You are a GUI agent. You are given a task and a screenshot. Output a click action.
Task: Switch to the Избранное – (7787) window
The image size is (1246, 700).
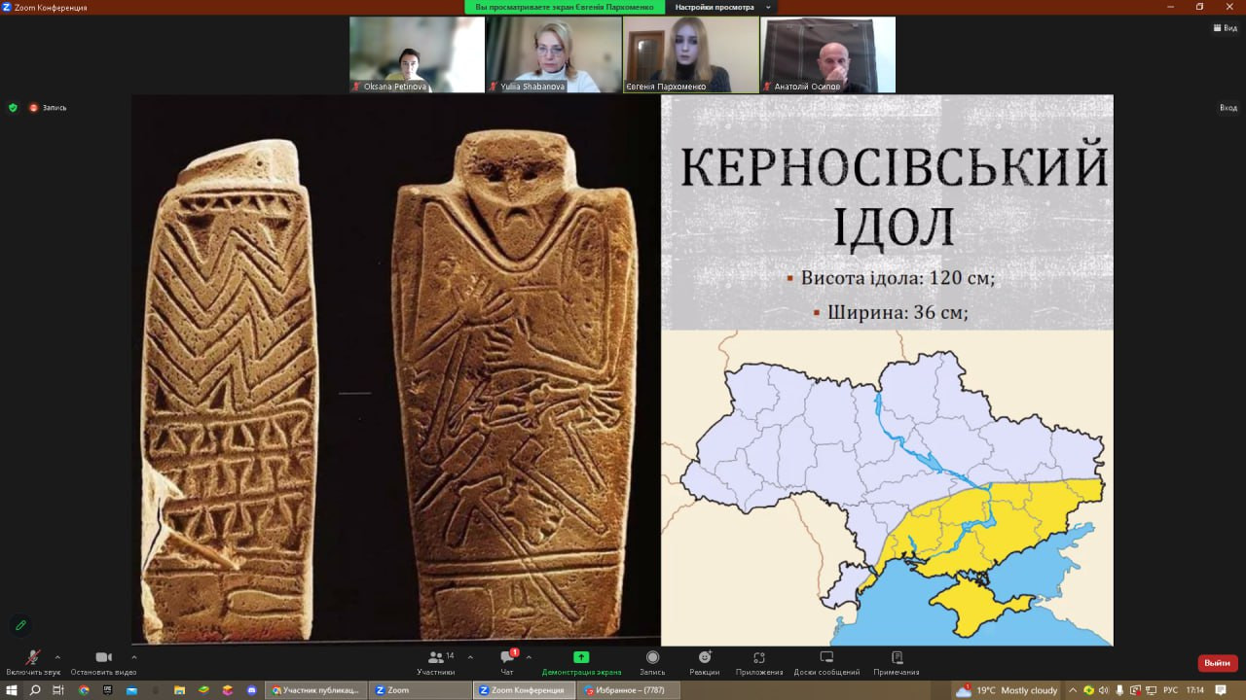(628, 690)
